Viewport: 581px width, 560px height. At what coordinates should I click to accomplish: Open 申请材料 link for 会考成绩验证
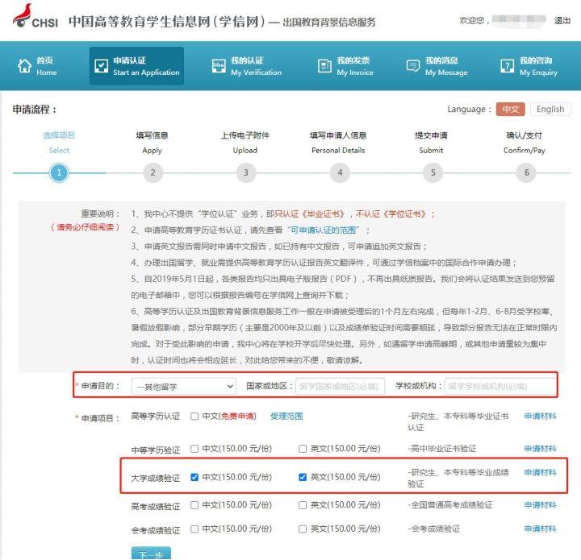pos(540,529)
